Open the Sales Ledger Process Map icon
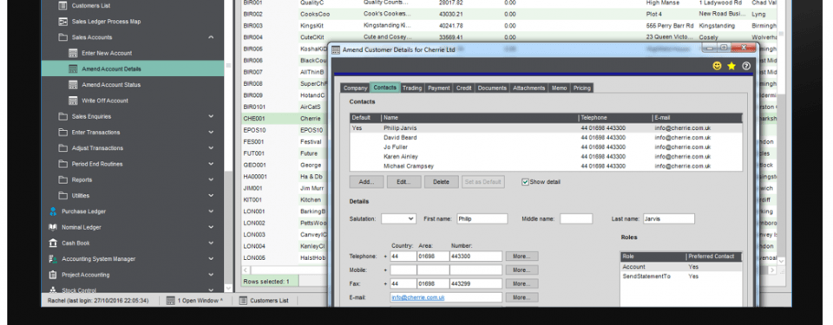This screenshot has height=325, width=833. click(62, 22)
